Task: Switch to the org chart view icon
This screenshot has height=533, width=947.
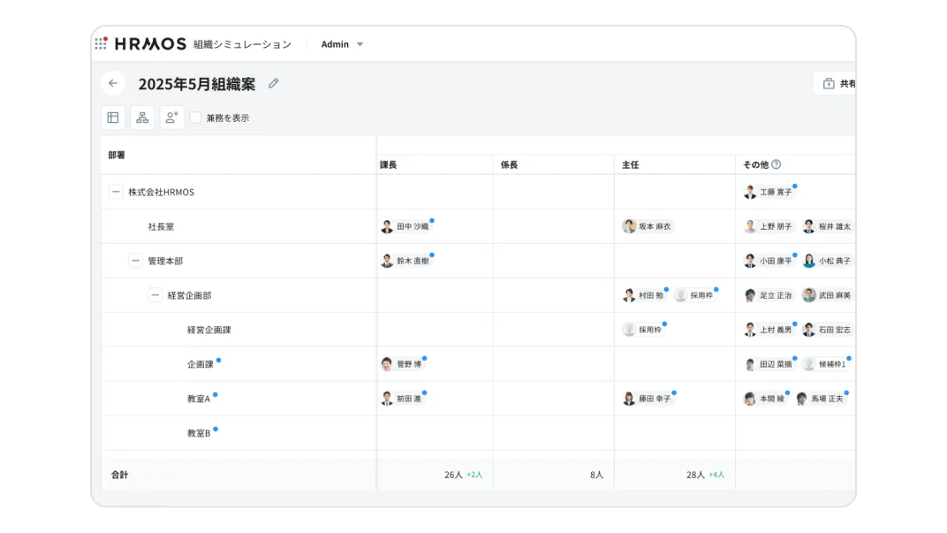Action: click(x=141, y=117)
